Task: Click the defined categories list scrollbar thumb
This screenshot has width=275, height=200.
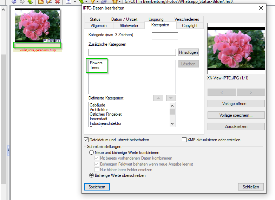Action: pyautogui.click(x=172, y=112)
